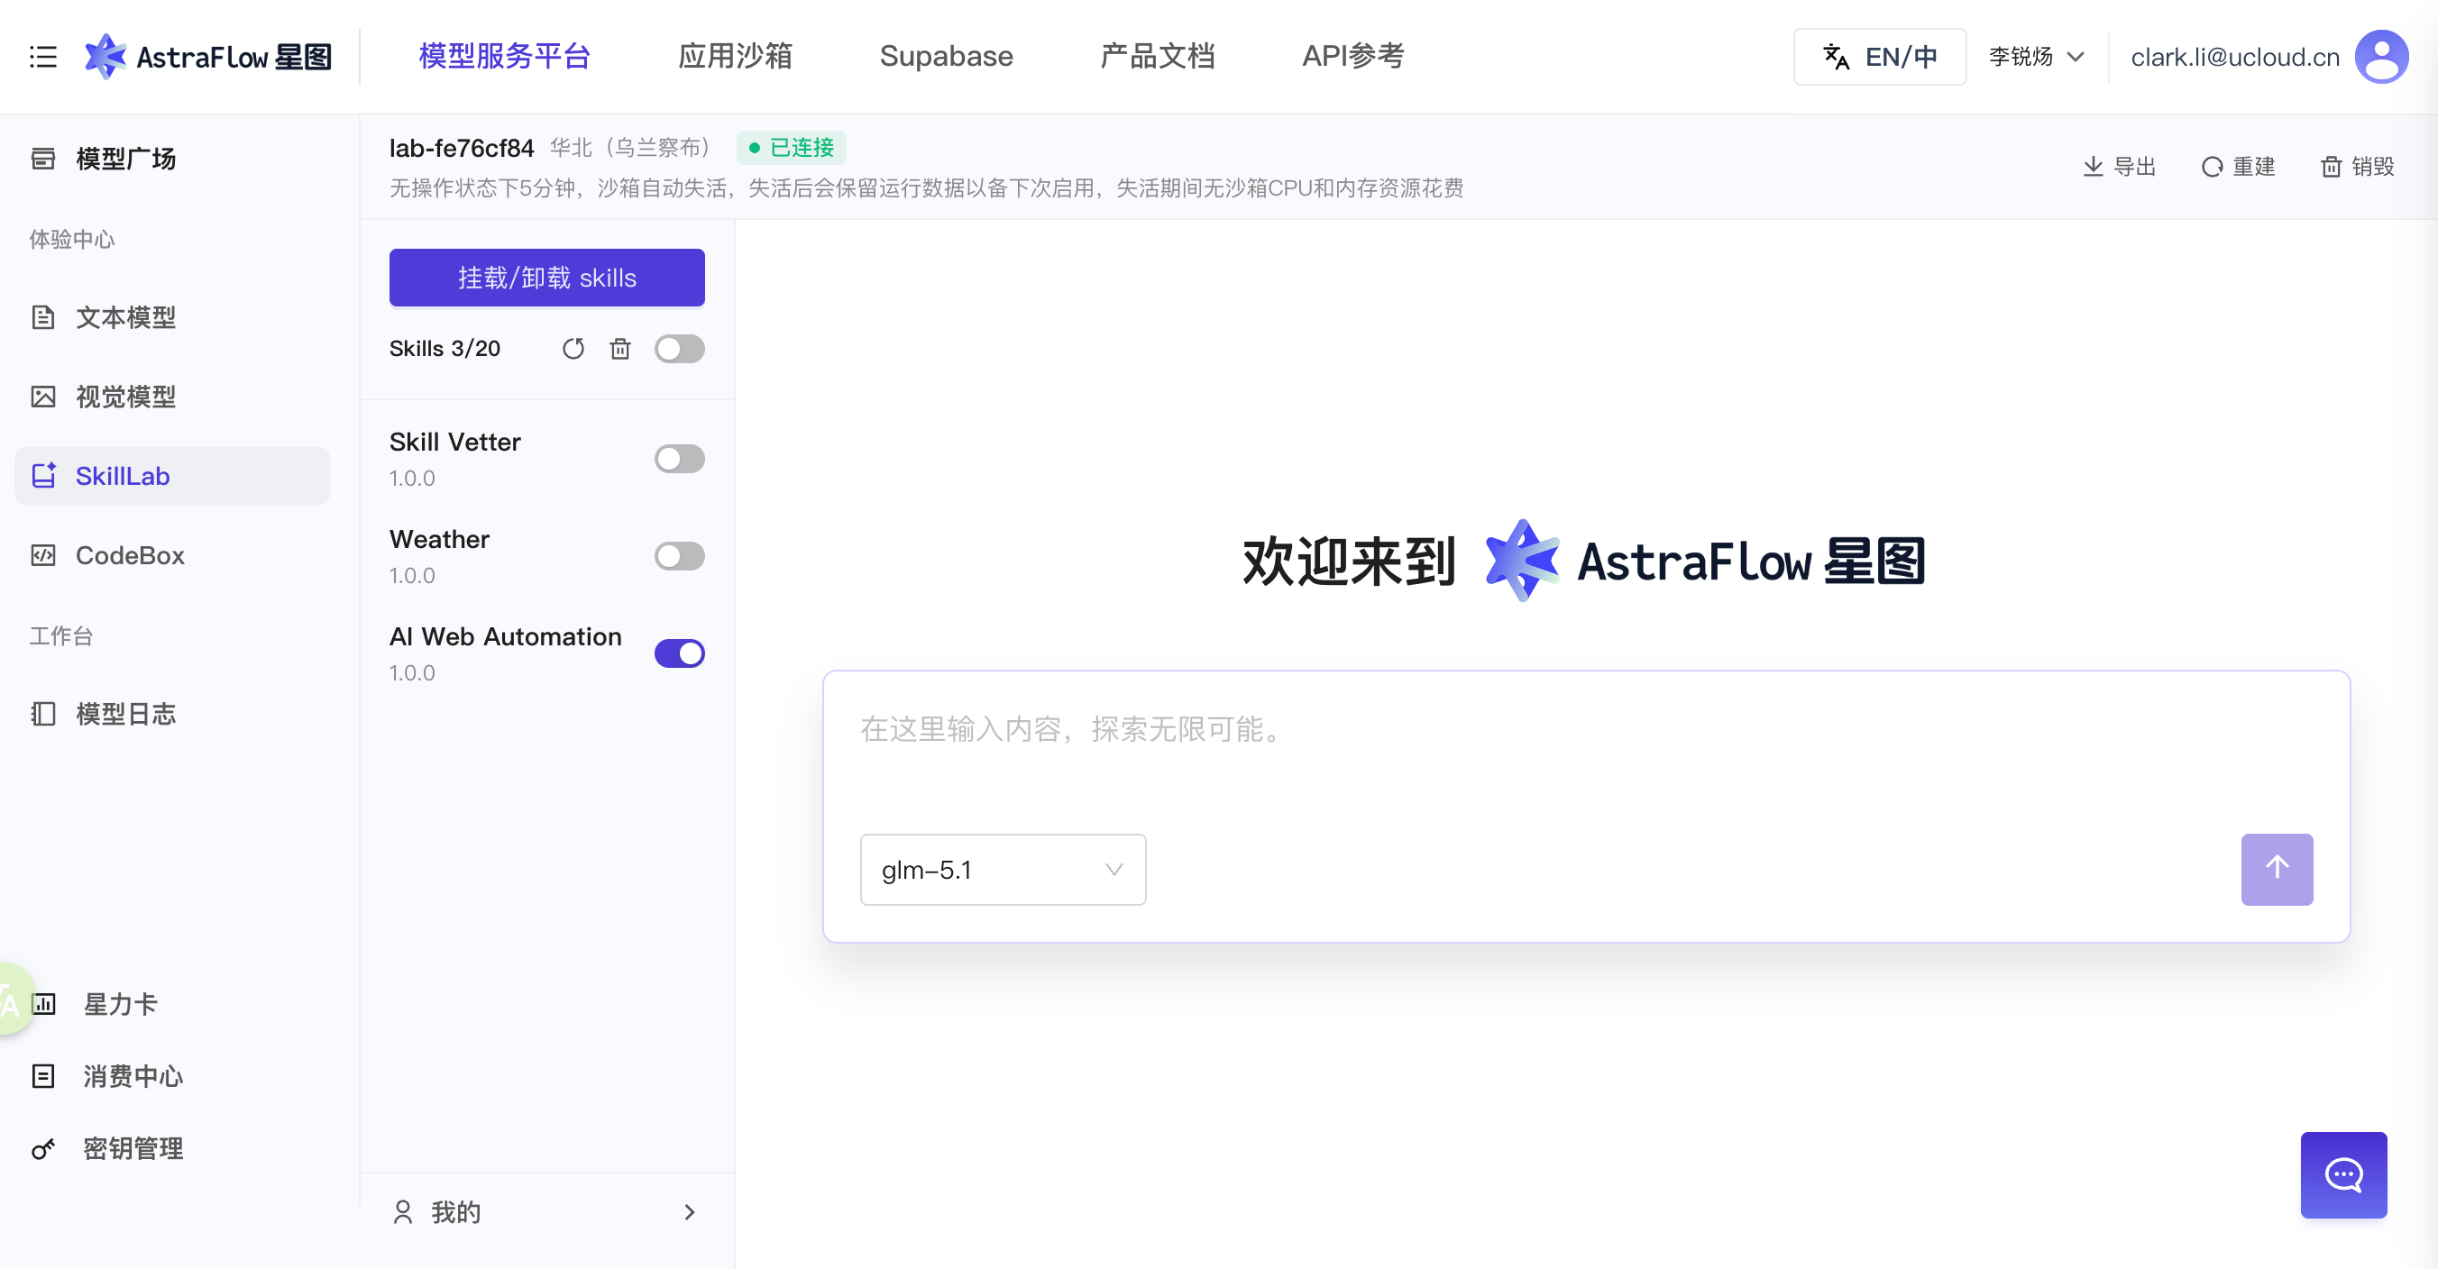2438x1269 pixels.
Task: Open the glm-5.1 model dropdown
Action: click(1003, 870)
